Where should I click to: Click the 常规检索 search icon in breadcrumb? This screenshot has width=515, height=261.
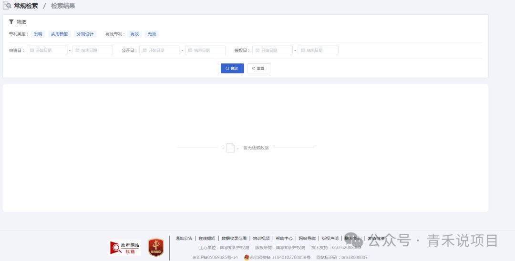tap(7, 6)
